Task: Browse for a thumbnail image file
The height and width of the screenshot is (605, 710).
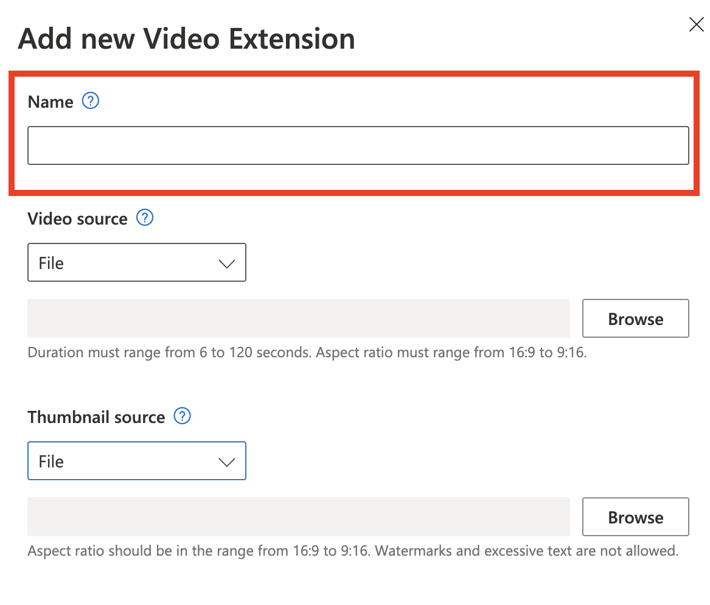Action: click(635, 517)
